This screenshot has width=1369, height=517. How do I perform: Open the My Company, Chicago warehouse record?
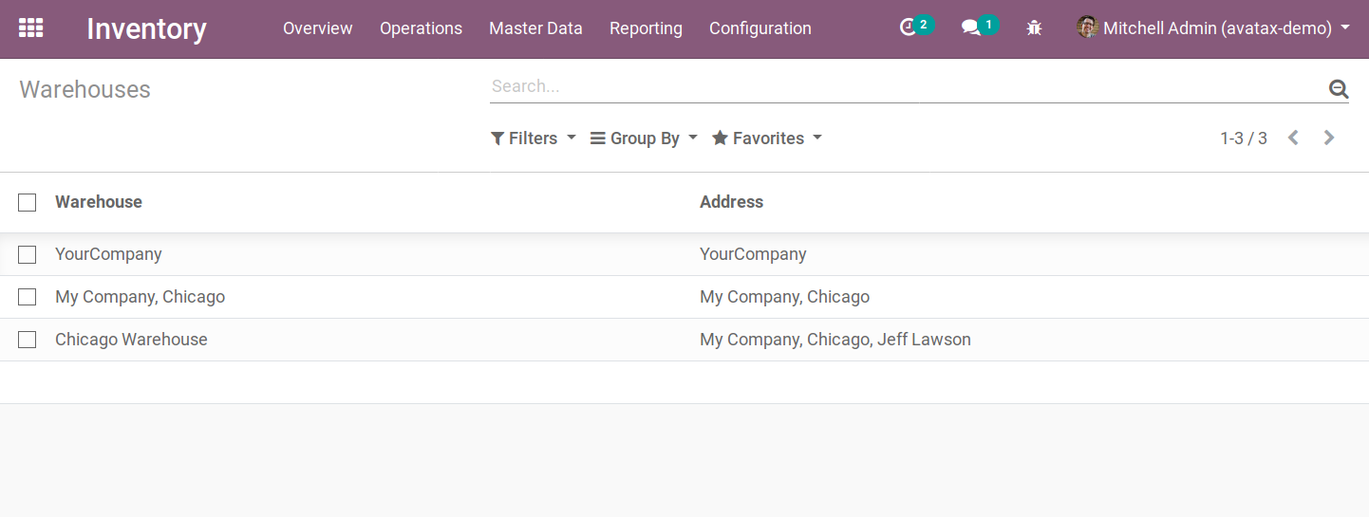[140, 297]
